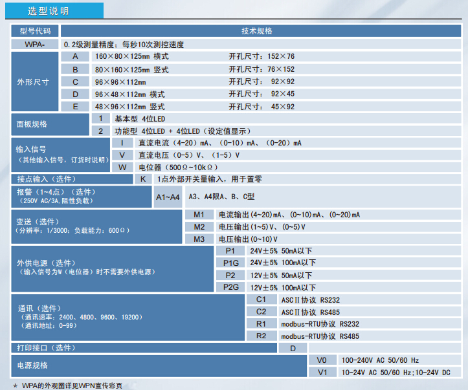Click the 技术规格 column header
Viewport: 468px width, 390px height.
point(256,32)
